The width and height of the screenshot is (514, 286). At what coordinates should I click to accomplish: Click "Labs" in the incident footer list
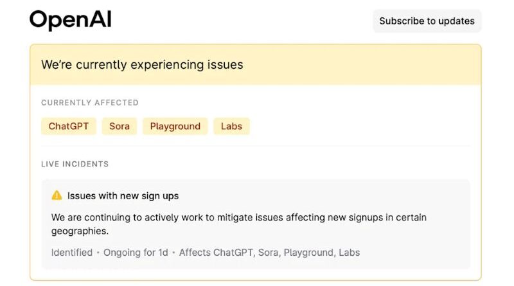pyautogui.click(x=349, y=253)
